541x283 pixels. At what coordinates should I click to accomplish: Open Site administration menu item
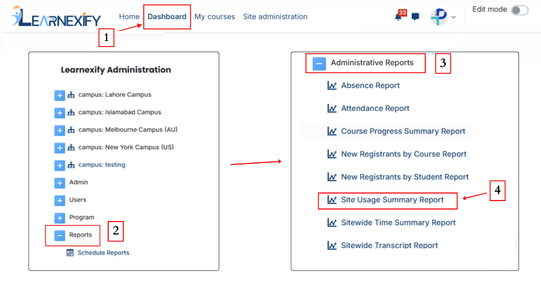point(276,16)
